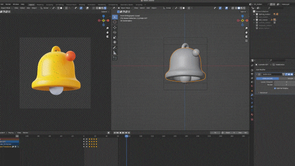Open left viewport Object Mode dropdown

click(x=6, y=8)
